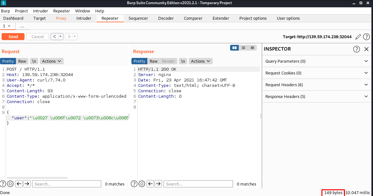Go to next match in response search
Viewport: 373px width, 196px height.
pos(158,184)
